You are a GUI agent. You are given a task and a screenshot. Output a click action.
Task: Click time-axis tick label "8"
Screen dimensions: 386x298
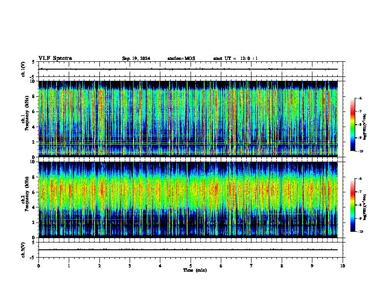click(282, 266)
